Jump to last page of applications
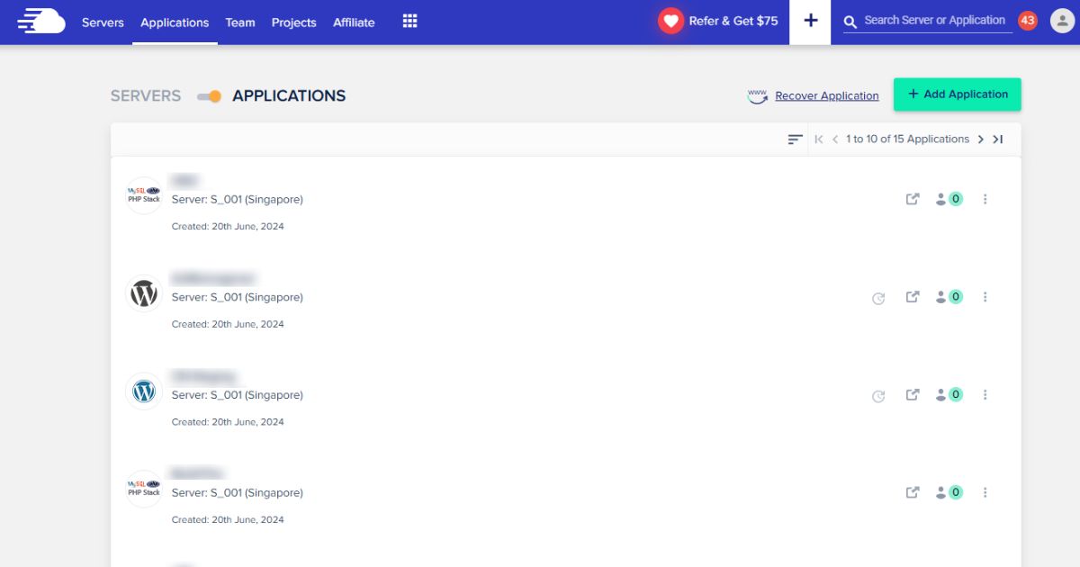The width and height of the screenshot is (1080, 567). [x=998, y=139]
